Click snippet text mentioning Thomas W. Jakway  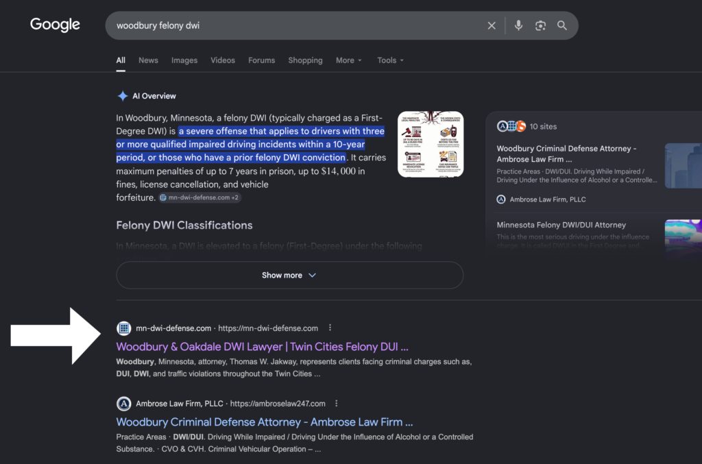point(294,367)
